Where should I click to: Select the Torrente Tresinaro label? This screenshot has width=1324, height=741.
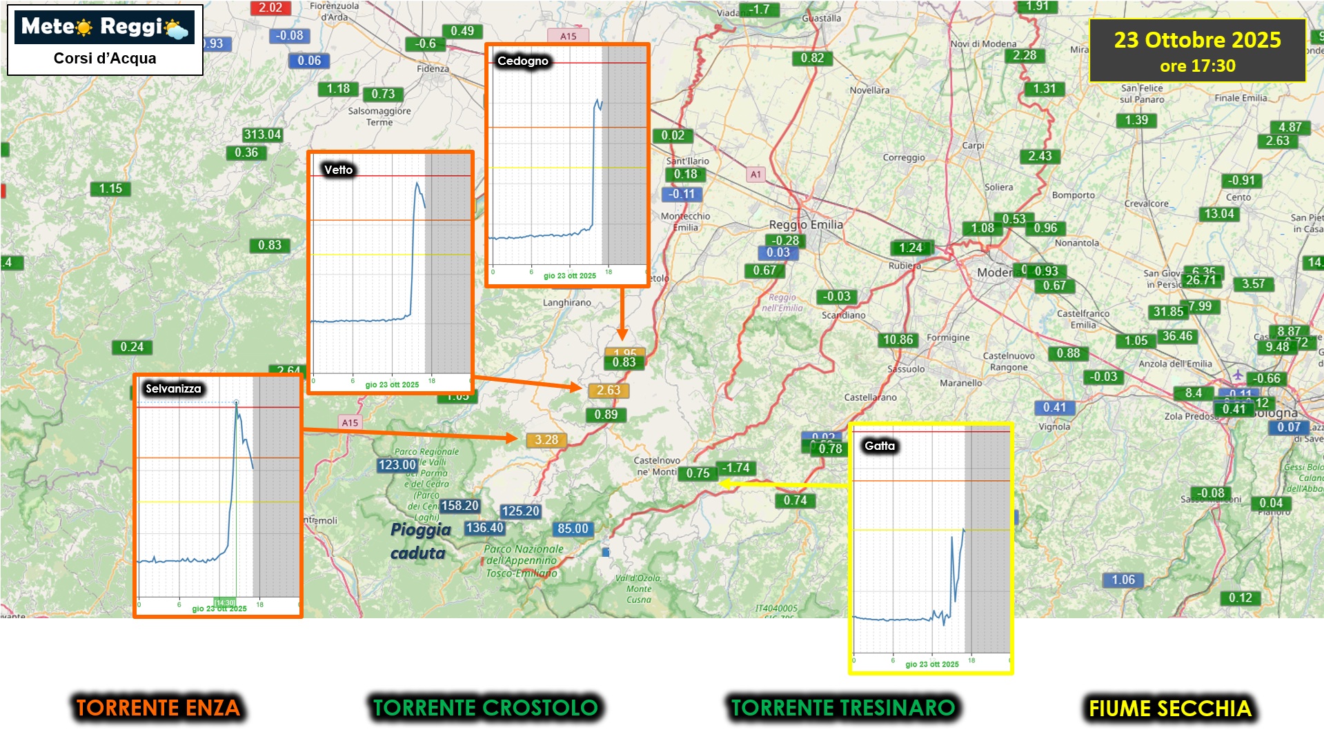pyautogui.click(x=842, y=708)
